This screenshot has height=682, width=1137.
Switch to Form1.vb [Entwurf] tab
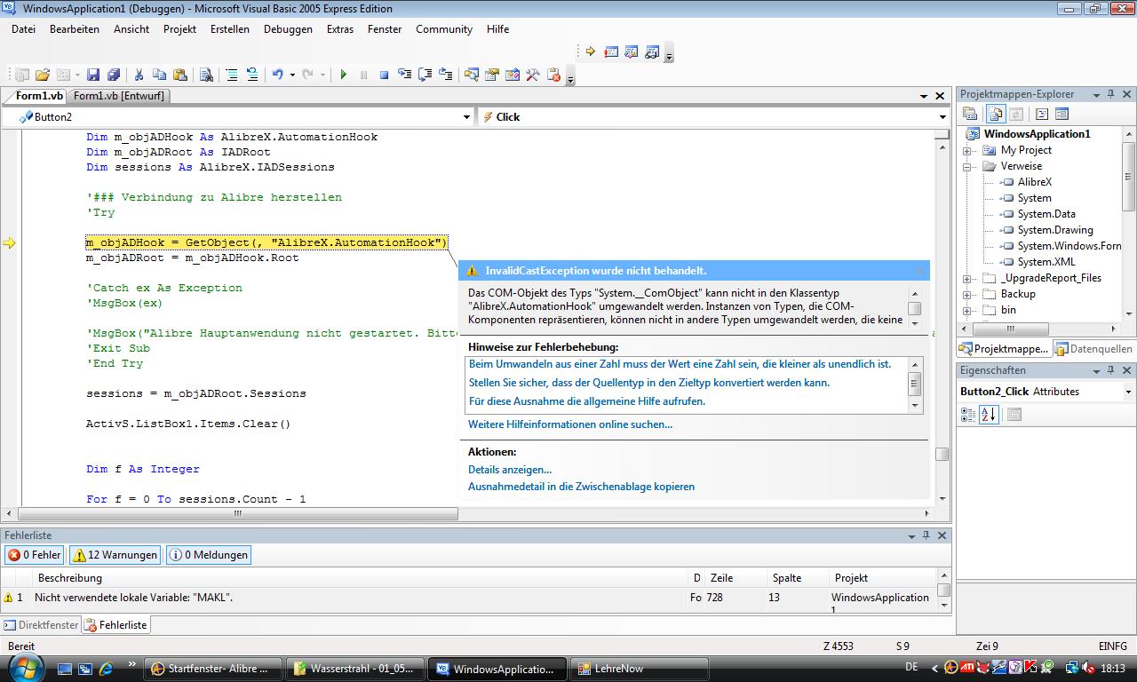[x=118, y=96]
